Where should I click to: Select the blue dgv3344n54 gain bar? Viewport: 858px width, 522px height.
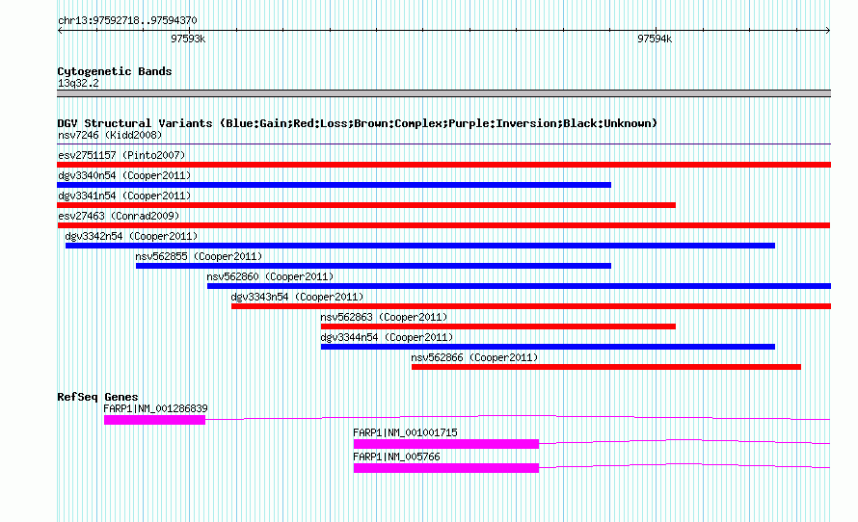tap(548, 347)
